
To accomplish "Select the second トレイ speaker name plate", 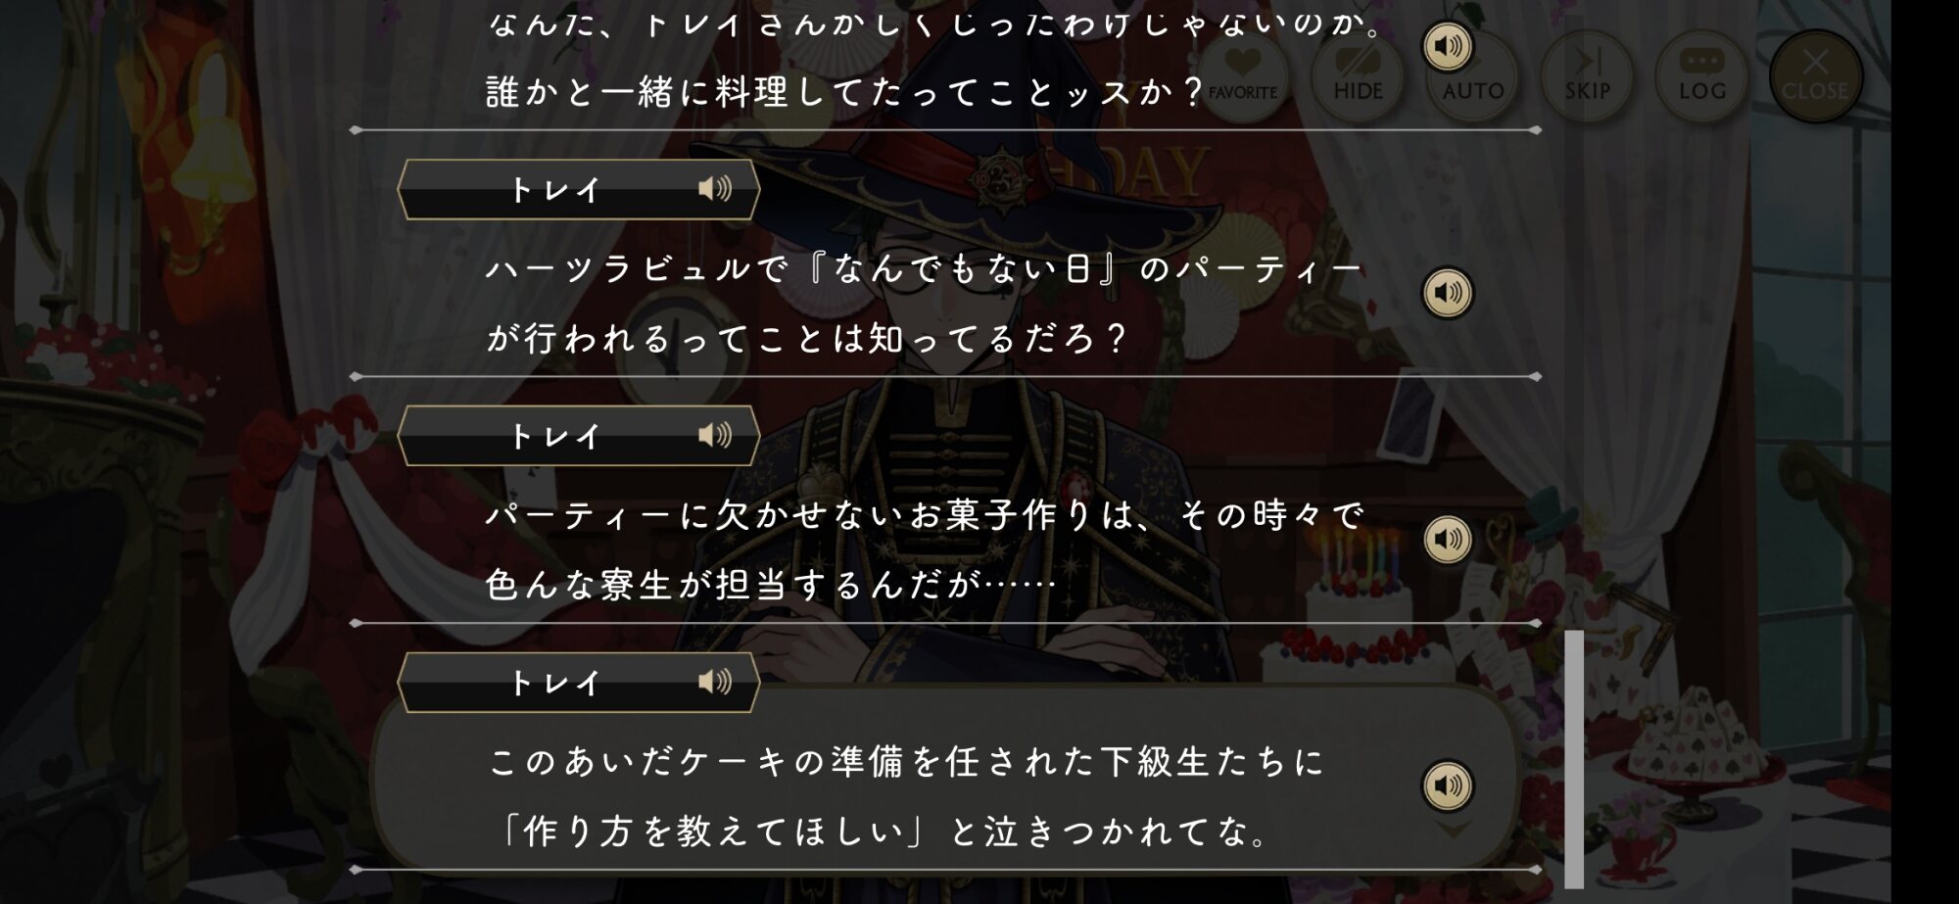I will (x=579, y=435).
